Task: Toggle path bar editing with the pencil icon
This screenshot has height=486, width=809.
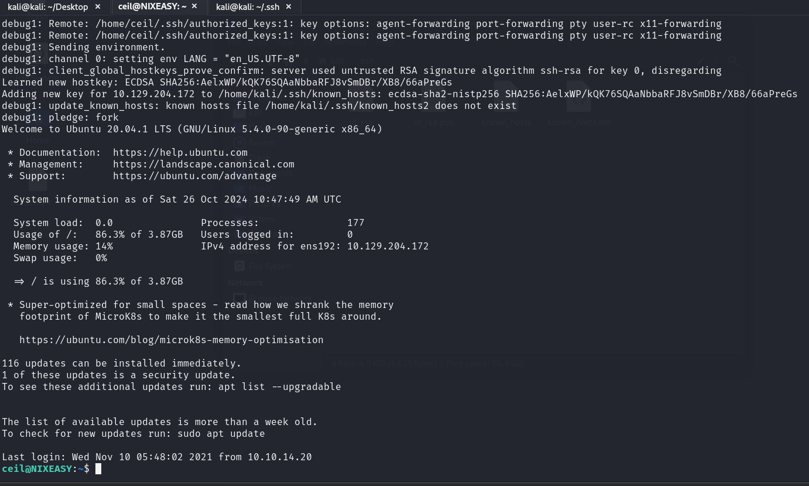Action: 701,60
